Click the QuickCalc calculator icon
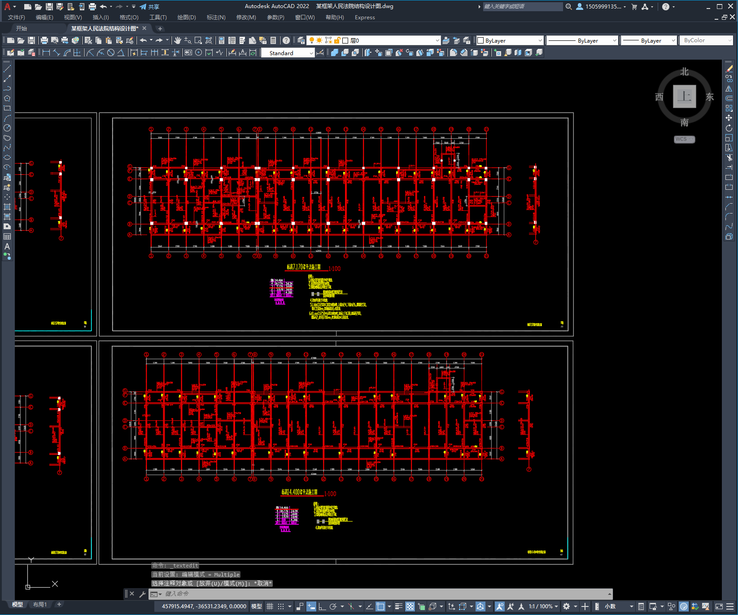The image size is (738, 615). tap(273, 40)
